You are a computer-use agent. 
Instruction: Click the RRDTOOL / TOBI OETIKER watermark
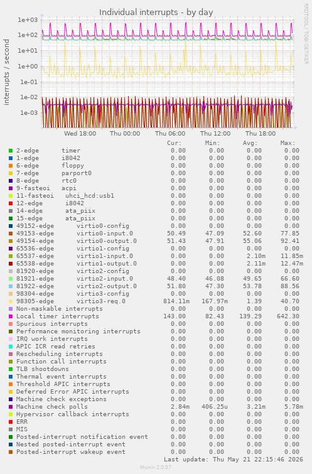tap(306, 34)
